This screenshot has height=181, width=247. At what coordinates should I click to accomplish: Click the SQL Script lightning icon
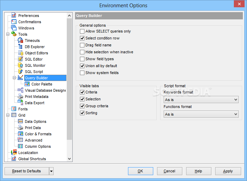(x=20, y=72)
